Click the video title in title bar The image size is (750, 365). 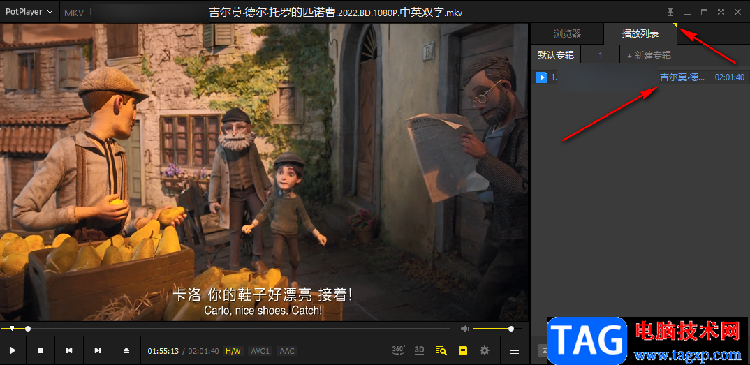point(336,13)
